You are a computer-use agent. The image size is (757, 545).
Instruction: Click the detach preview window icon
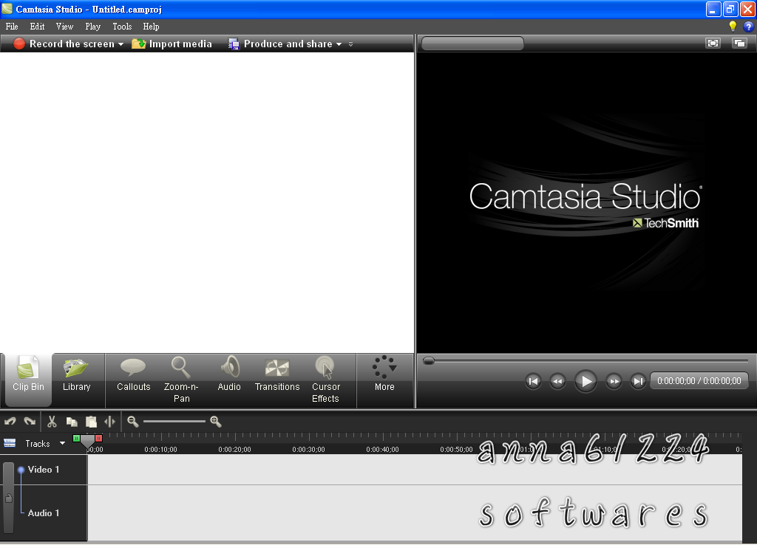click(x=739, y=44)
